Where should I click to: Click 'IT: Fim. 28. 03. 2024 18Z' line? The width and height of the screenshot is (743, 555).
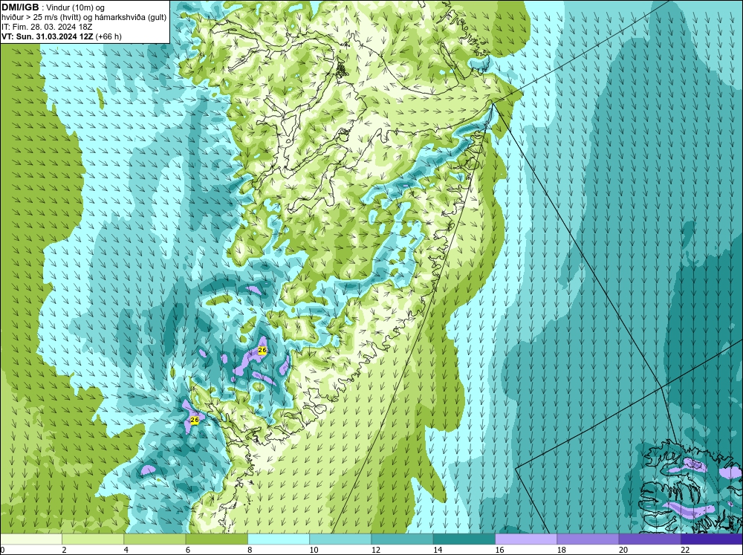tap(46, 27)
